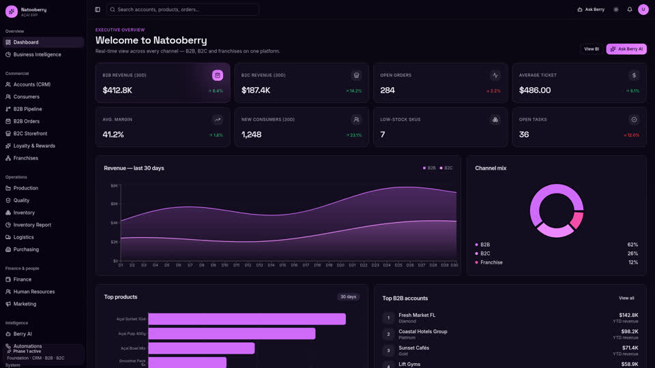Click the Natooberry logo icon

pyautogui.click(x=12, y=12)
